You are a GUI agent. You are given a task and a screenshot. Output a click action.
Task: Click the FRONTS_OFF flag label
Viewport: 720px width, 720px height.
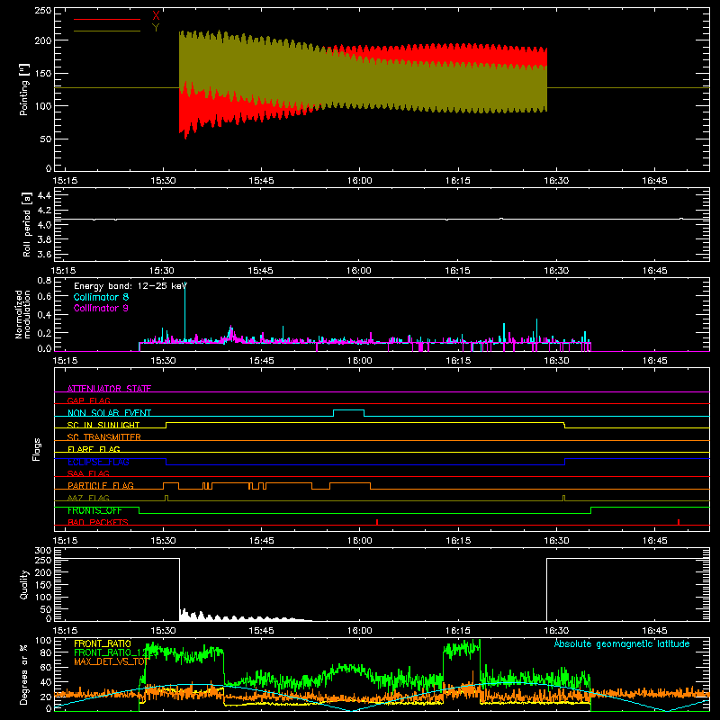[x=94, y=510]
